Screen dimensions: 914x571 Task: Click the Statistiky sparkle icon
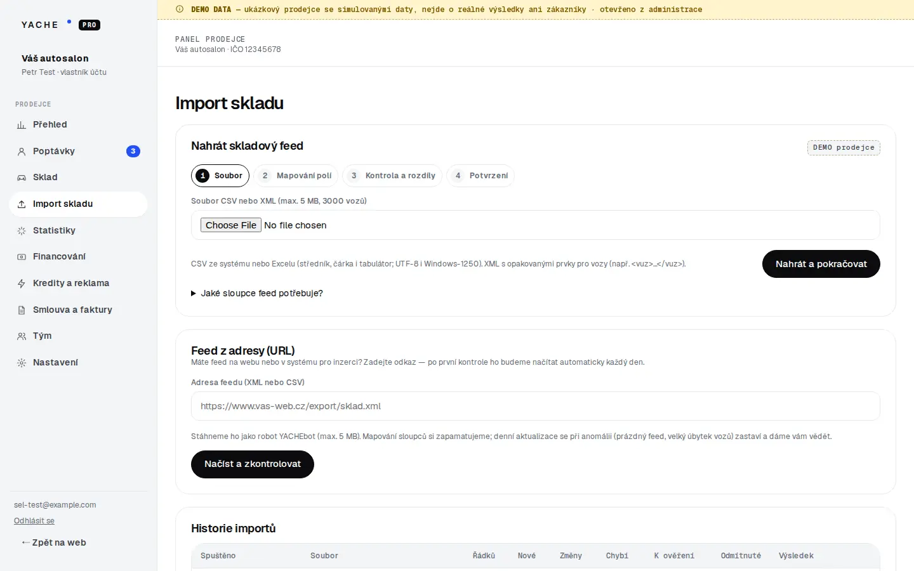tap(22, 231)
